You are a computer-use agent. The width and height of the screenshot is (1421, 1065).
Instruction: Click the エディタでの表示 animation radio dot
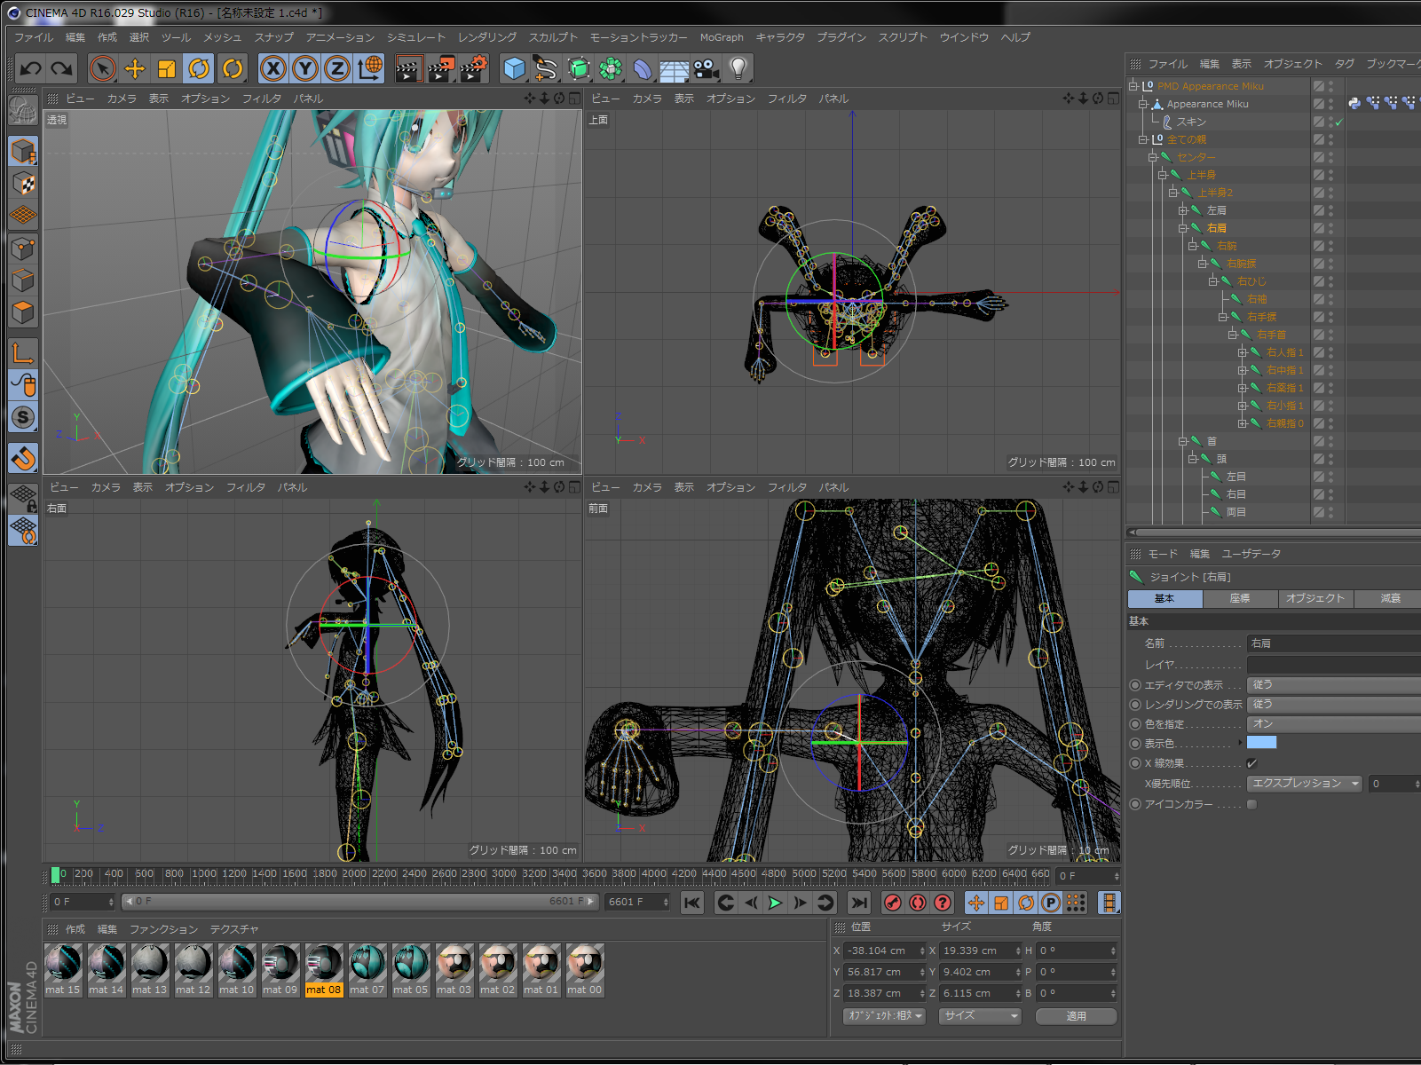click(1135, 685)
